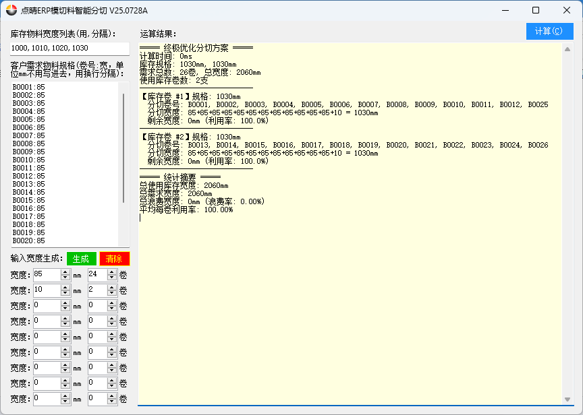Click up arrow on the last row roll count spinner

click(x=111, y=395)
